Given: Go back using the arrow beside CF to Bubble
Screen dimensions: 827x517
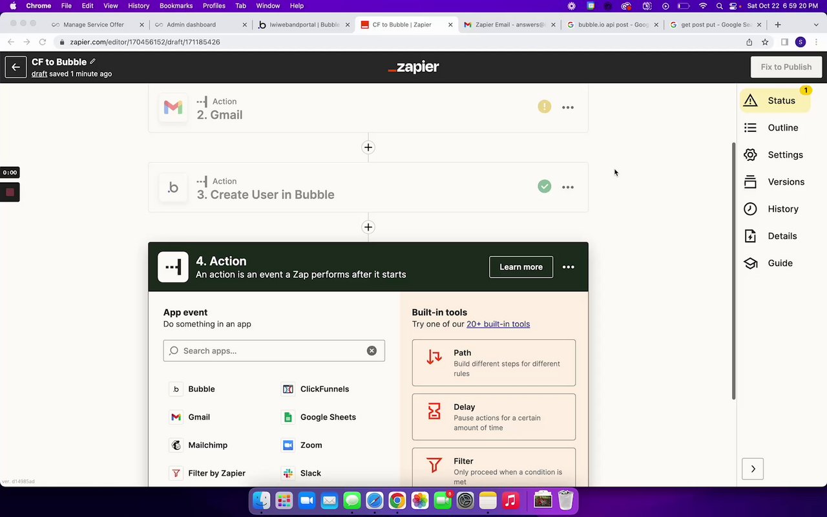Looking at the screenshot, I should 16,67.
